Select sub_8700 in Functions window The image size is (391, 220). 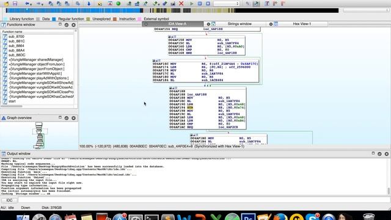(x=16, y=37)
